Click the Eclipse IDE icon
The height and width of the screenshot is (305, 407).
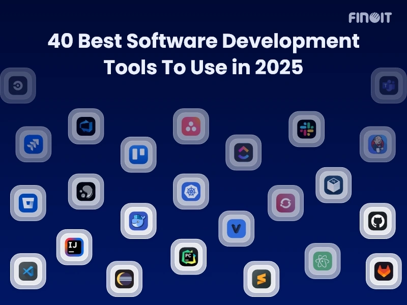124,279
